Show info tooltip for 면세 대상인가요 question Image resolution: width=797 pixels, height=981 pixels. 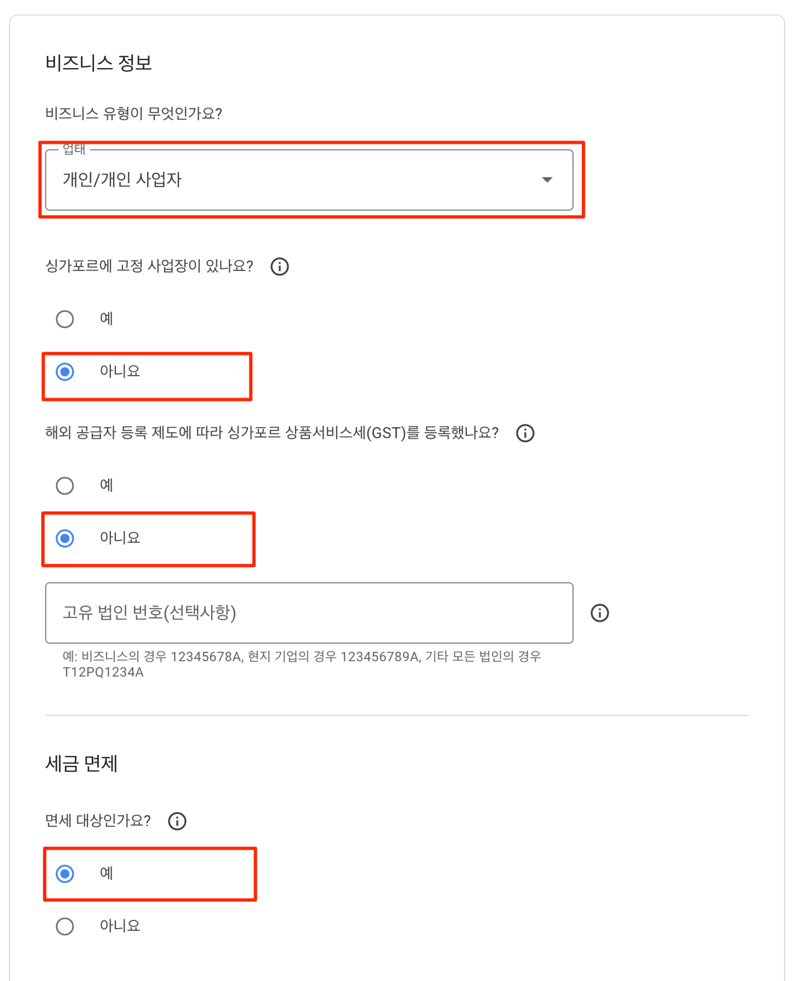click(177, 821)
